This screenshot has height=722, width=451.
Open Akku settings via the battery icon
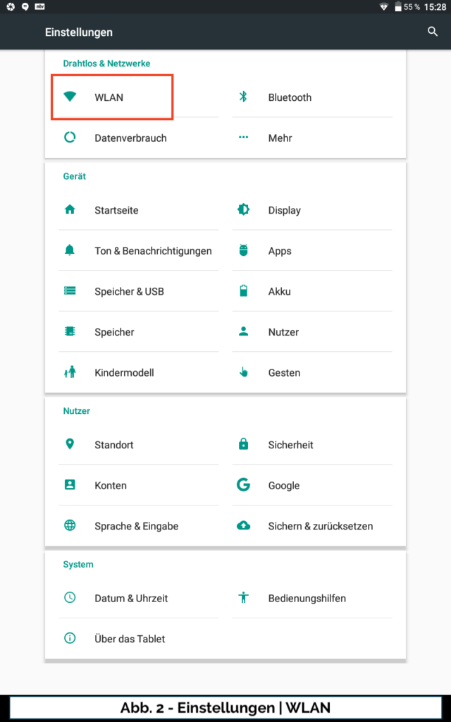coord(243,290)
